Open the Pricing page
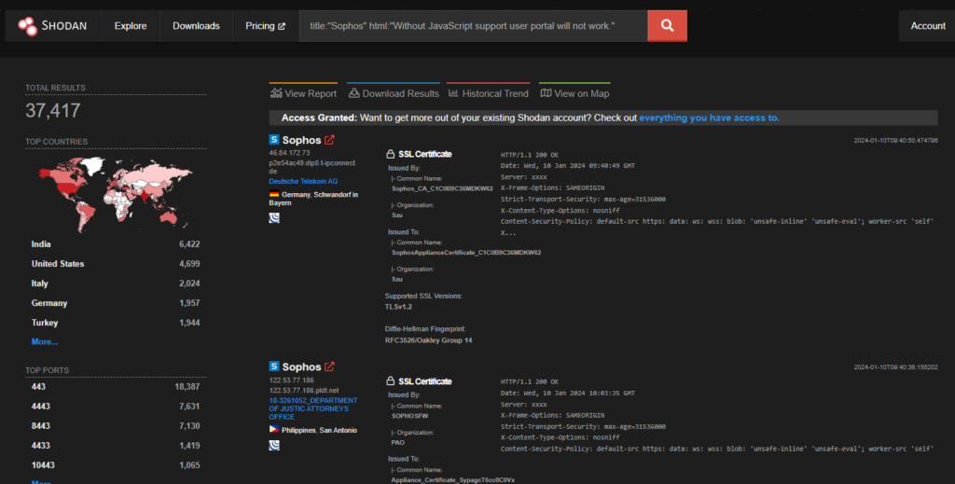Image resolution: width=955 pixels, height=484 pixels. coord(265,25)
